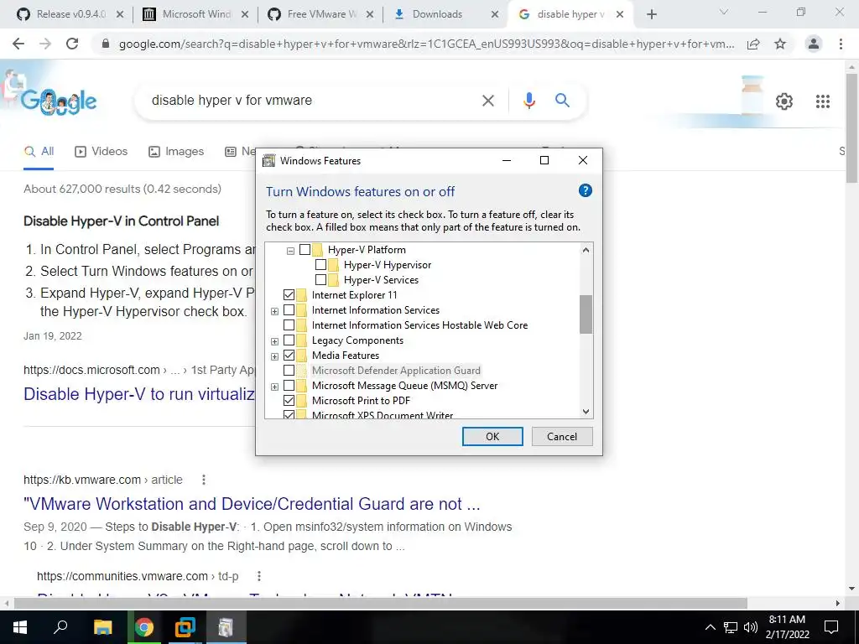Open the notification center

tap(831, 627)
